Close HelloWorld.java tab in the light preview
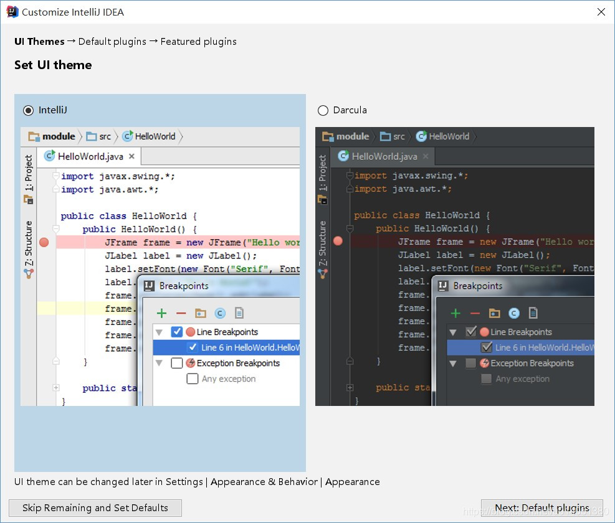The height and width of the screenshot is (523, 615). click(x=132, y=156)
